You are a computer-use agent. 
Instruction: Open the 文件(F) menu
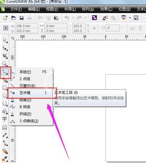(x=16, y=9)
